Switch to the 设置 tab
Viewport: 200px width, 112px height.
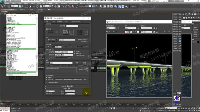point(66,21)
